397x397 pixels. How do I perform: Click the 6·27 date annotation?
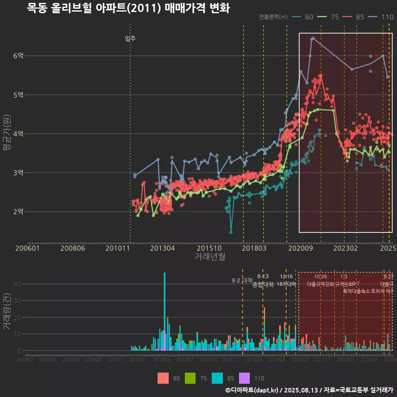389,277
